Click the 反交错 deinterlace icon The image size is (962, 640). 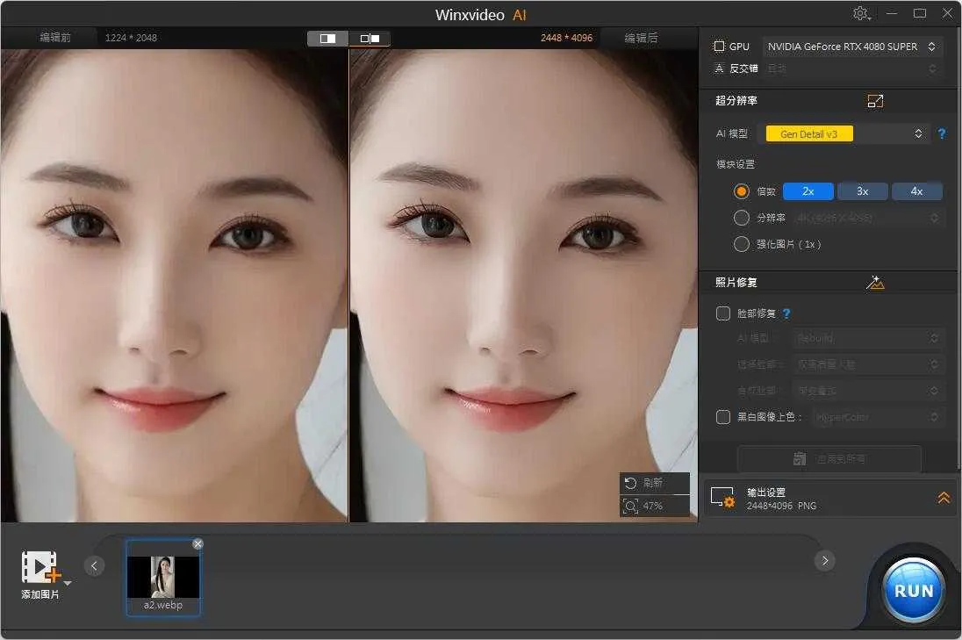pyautogui.click(x=719, y=68)
